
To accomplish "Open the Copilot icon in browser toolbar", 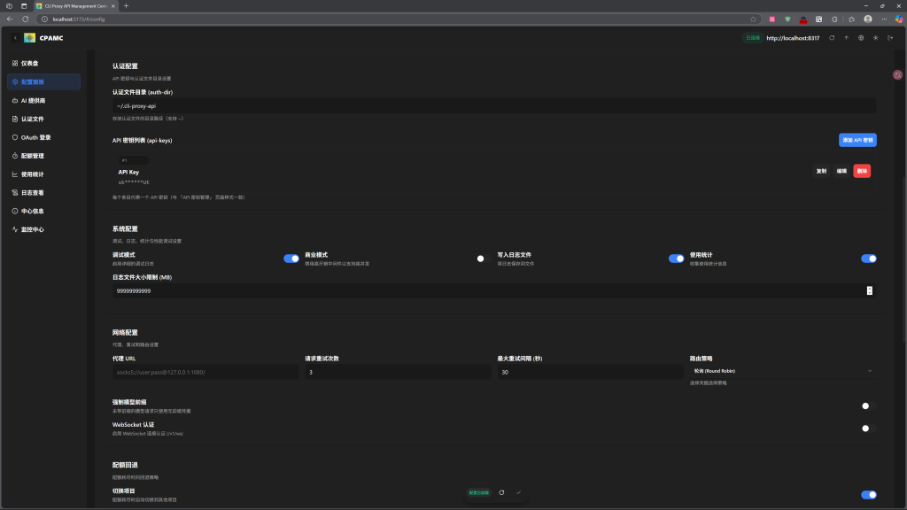I will [x=899, y=19].
